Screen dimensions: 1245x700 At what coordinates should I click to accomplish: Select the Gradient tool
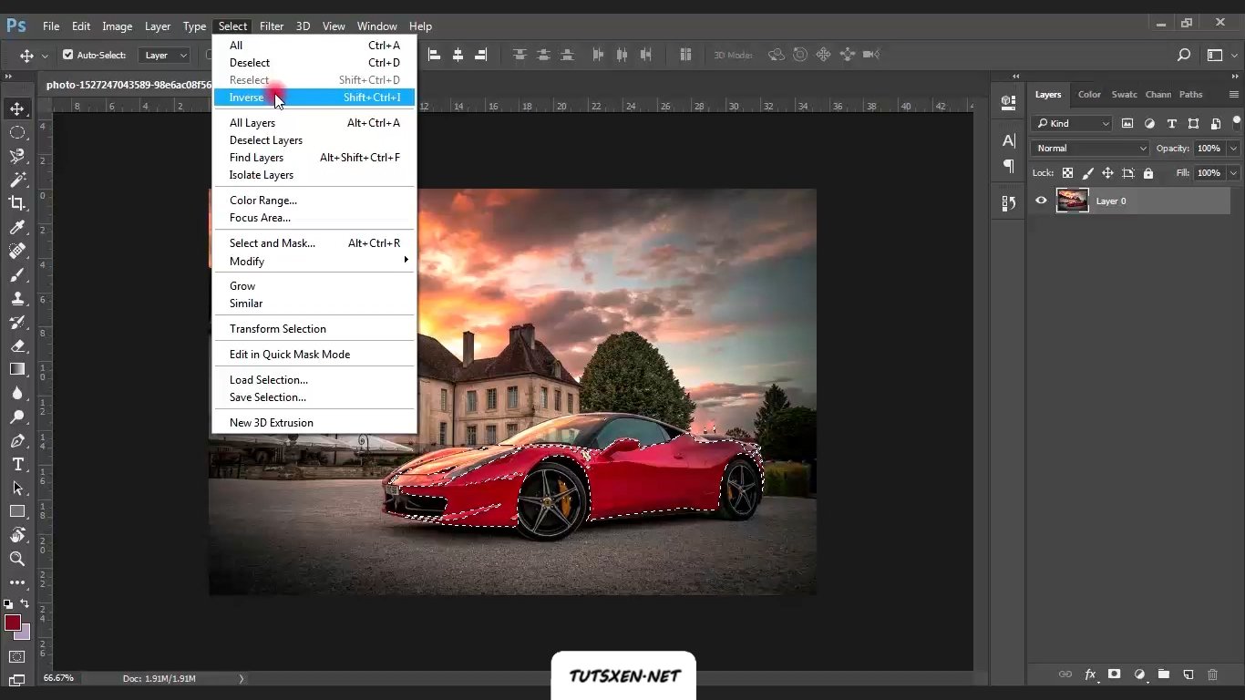coord(17,369)
